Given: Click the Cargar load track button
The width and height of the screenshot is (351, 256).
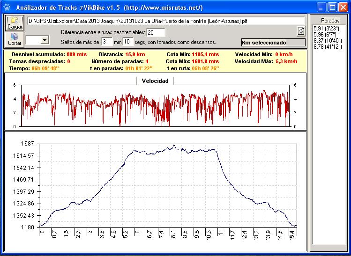Looking at the screenshot, I should (15, 23).
